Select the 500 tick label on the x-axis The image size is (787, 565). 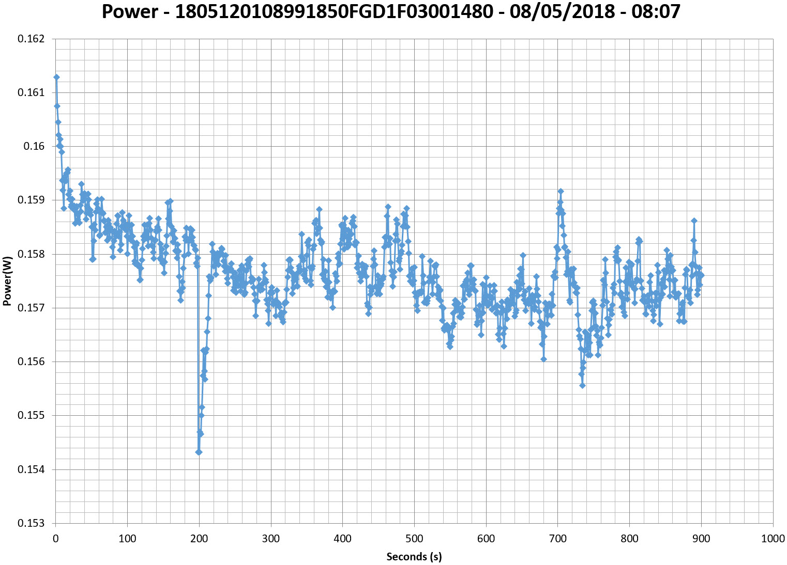point(414,539)
